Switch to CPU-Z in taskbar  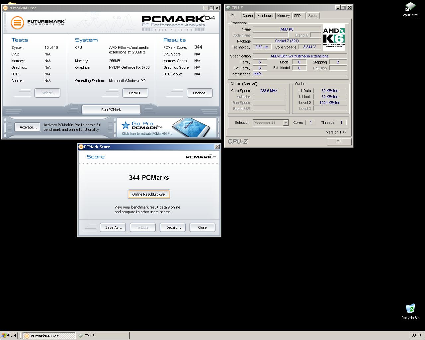click(x=103, y=336)
